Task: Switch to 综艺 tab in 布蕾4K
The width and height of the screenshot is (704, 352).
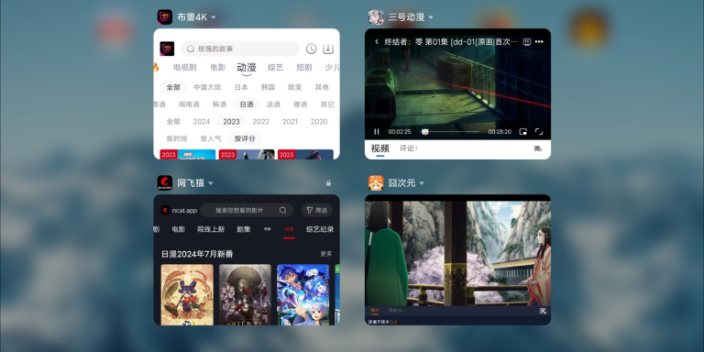Action: (x=275, y=68)
